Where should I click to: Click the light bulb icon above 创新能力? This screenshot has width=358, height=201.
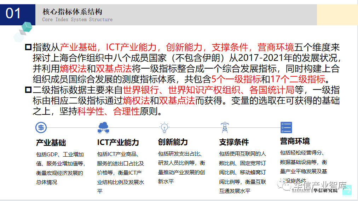(x=164, y=127)
